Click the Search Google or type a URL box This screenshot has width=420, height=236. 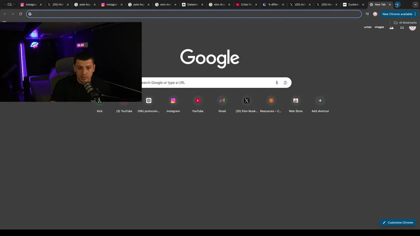point(217,83)
